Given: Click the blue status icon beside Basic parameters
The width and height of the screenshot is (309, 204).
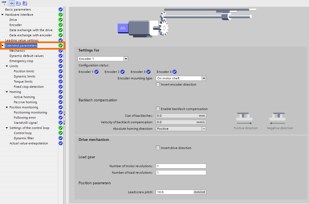Looking at the screenshot, I should pyautogui.click(x=60, y=9).
